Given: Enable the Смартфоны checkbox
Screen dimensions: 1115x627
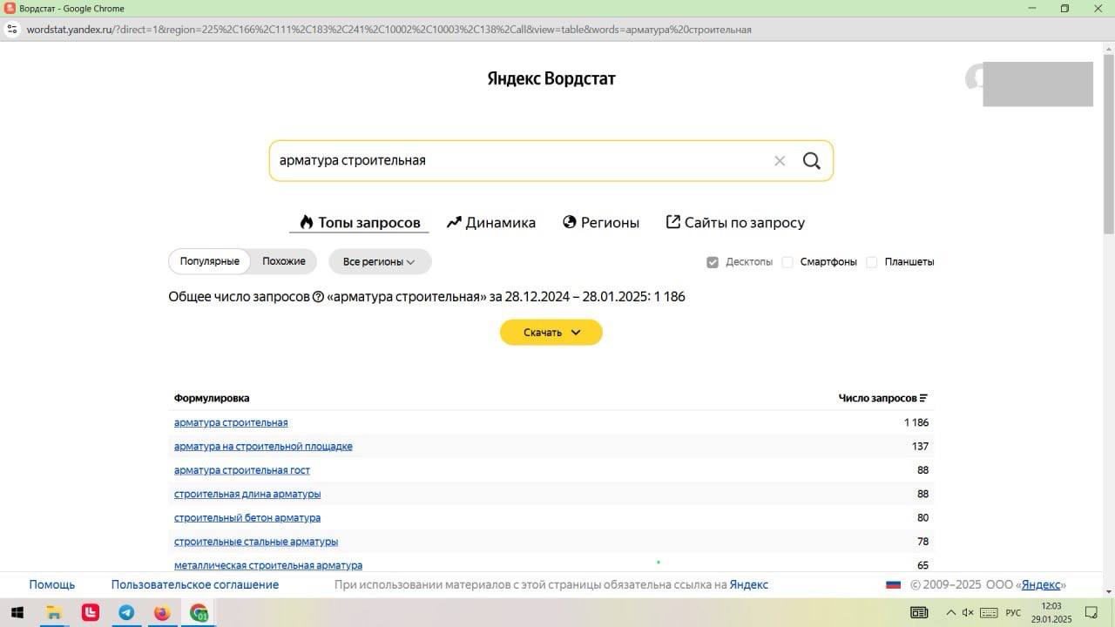Looking at the screenshot, I should click(x=787, y=261).
